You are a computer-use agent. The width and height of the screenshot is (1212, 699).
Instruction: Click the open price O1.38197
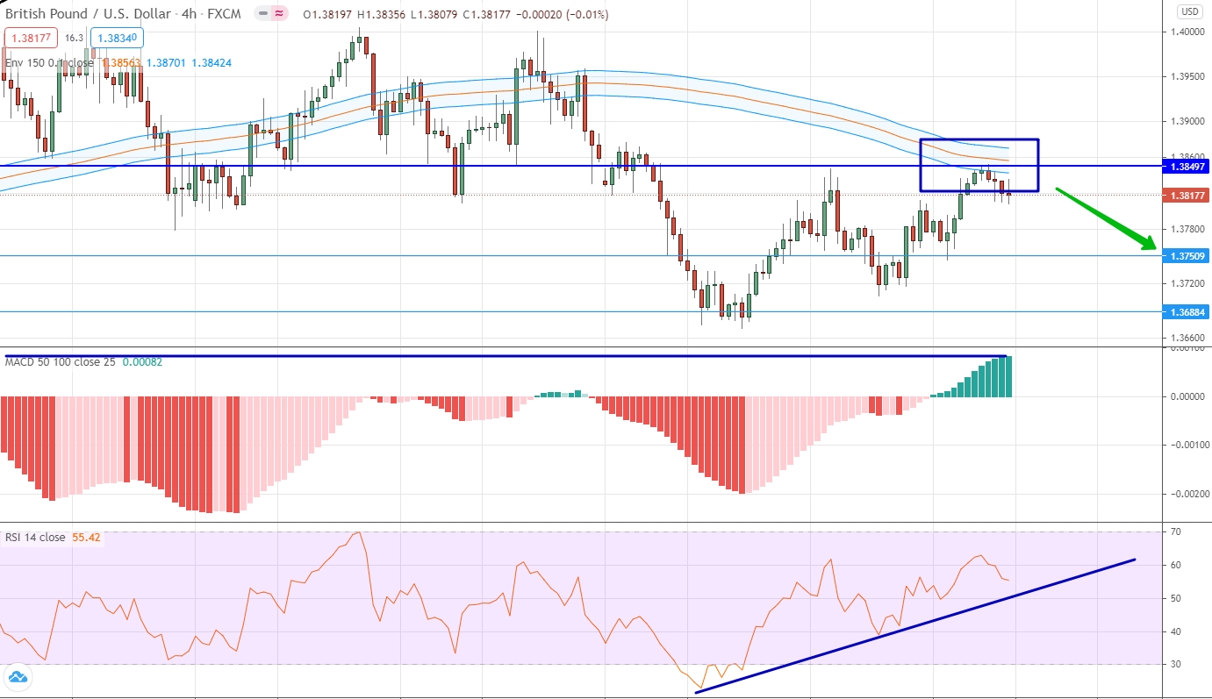point(328,15)
